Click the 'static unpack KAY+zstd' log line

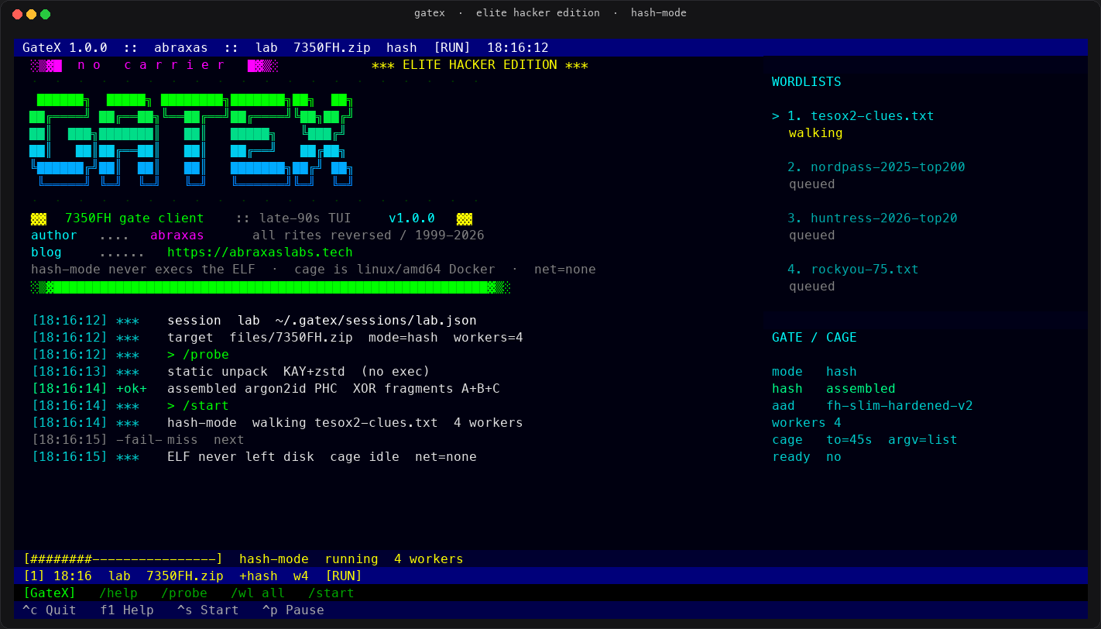(x=231, y=372)
